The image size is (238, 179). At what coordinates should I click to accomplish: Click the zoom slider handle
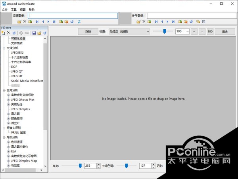(x=164, y=31)
